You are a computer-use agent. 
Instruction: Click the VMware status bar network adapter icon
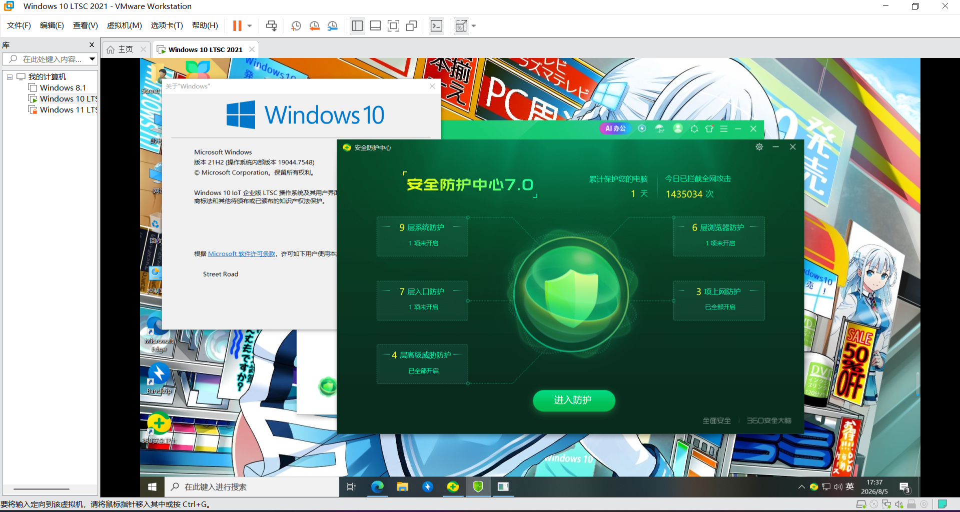click(886, 504)
